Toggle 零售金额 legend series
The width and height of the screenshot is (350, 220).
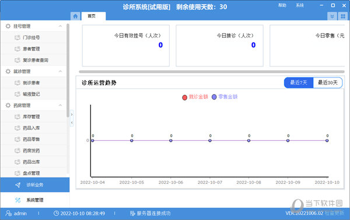pyautogui.click(x=225, y=97)
